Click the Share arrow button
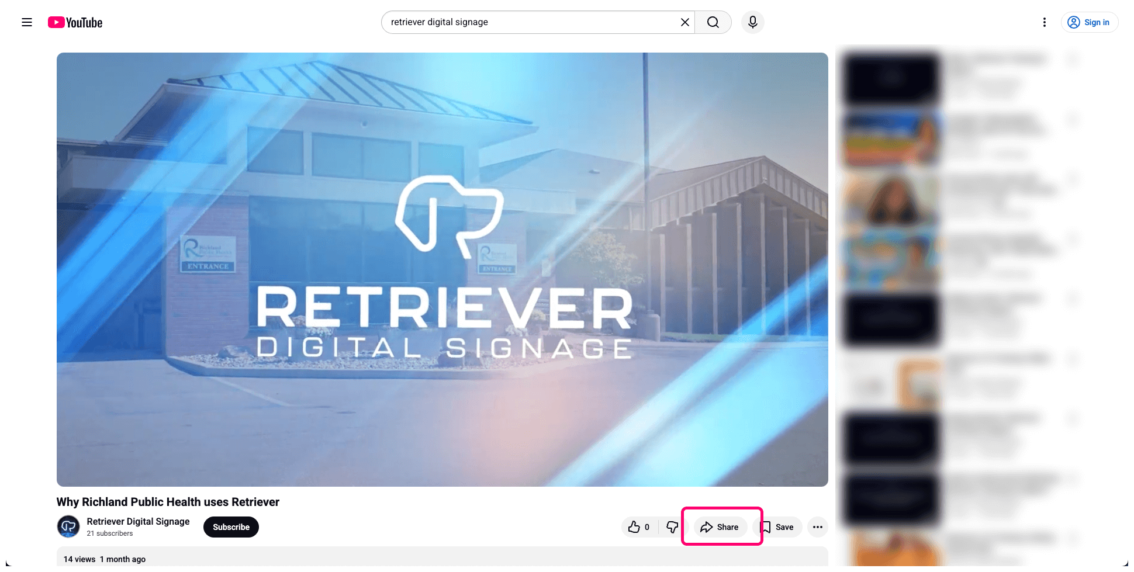 (720, 527)
